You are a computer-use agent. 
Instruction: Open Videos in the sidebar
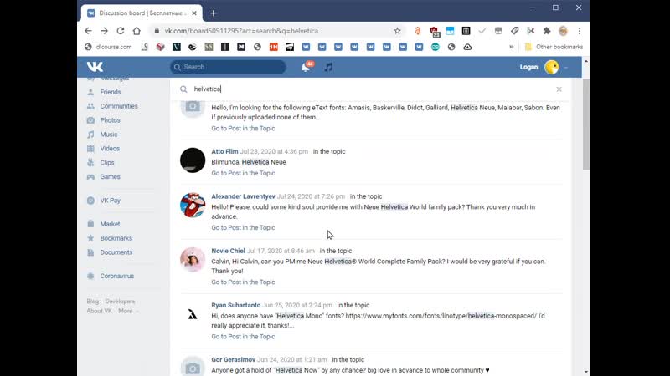pos(110,149)
